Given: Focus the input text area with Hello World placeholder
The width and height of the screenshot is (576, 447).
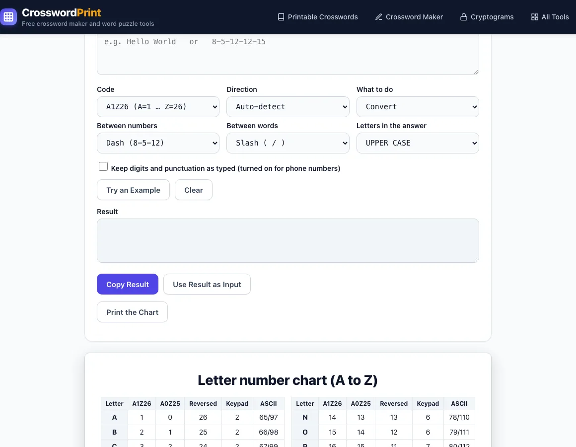Looking at the screenshot, I should tap(288, 54).
